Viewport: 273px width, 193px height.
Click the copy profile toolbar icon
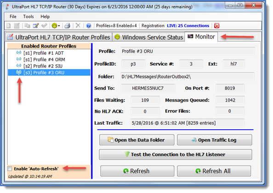tap(27, 26)
